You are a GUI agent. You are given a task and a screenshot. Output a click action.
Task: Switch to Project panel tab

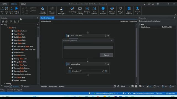5,86
